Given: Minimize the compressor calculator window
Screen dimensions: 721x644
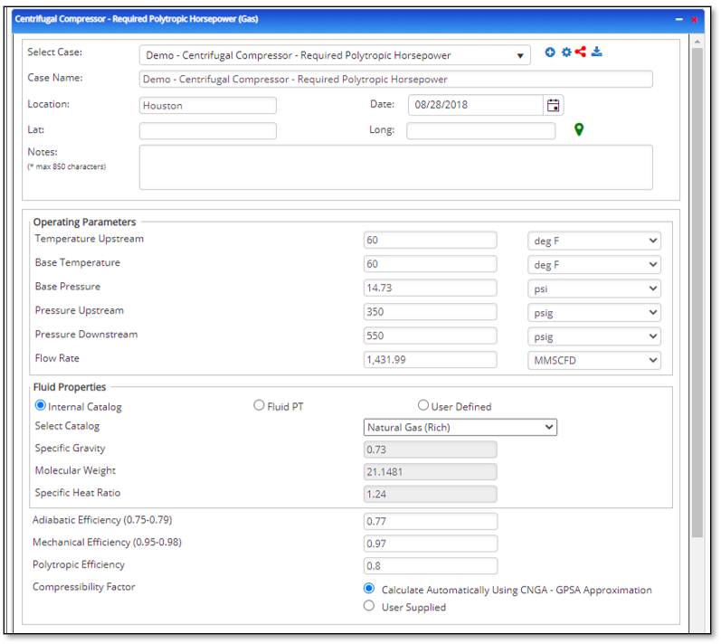Looking at the screenshot, I should pos(679,19).
